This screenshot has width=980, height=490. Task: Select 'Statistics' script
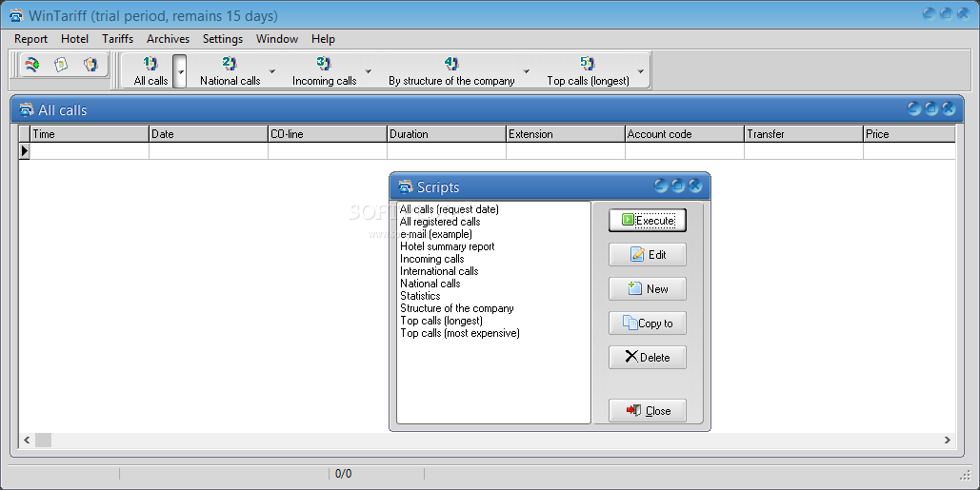pos(420,296)
